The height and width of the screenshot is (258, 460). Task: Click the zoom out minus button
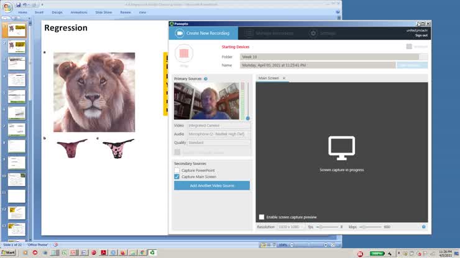(292, 245)
